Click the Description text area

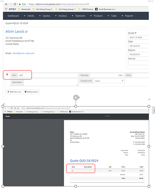51,82
